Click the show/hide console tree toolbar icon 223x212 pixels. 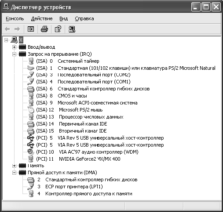31,29
